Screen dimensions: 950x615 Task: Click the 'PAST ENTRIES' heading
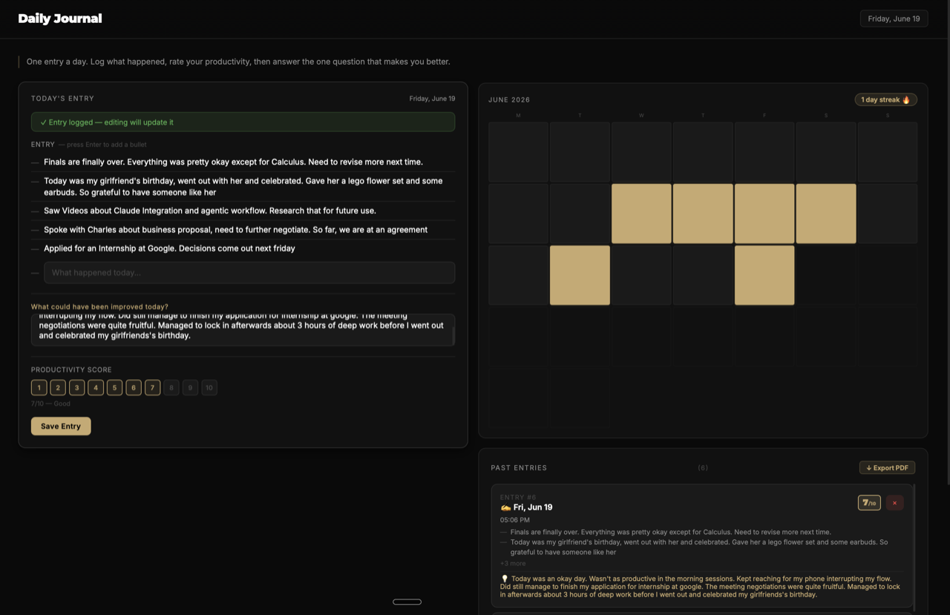pyautogui.click(x=519, y=467)
